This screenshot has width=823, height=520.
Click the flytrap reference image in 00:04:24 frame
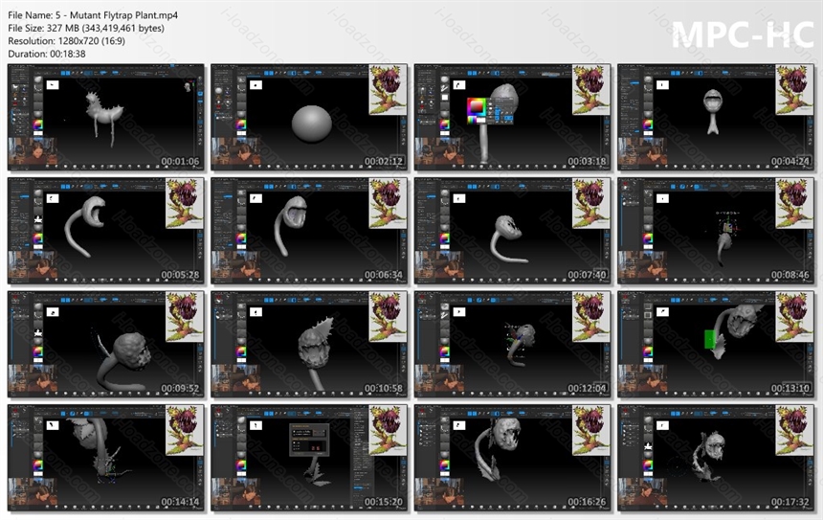pos(794,89)
